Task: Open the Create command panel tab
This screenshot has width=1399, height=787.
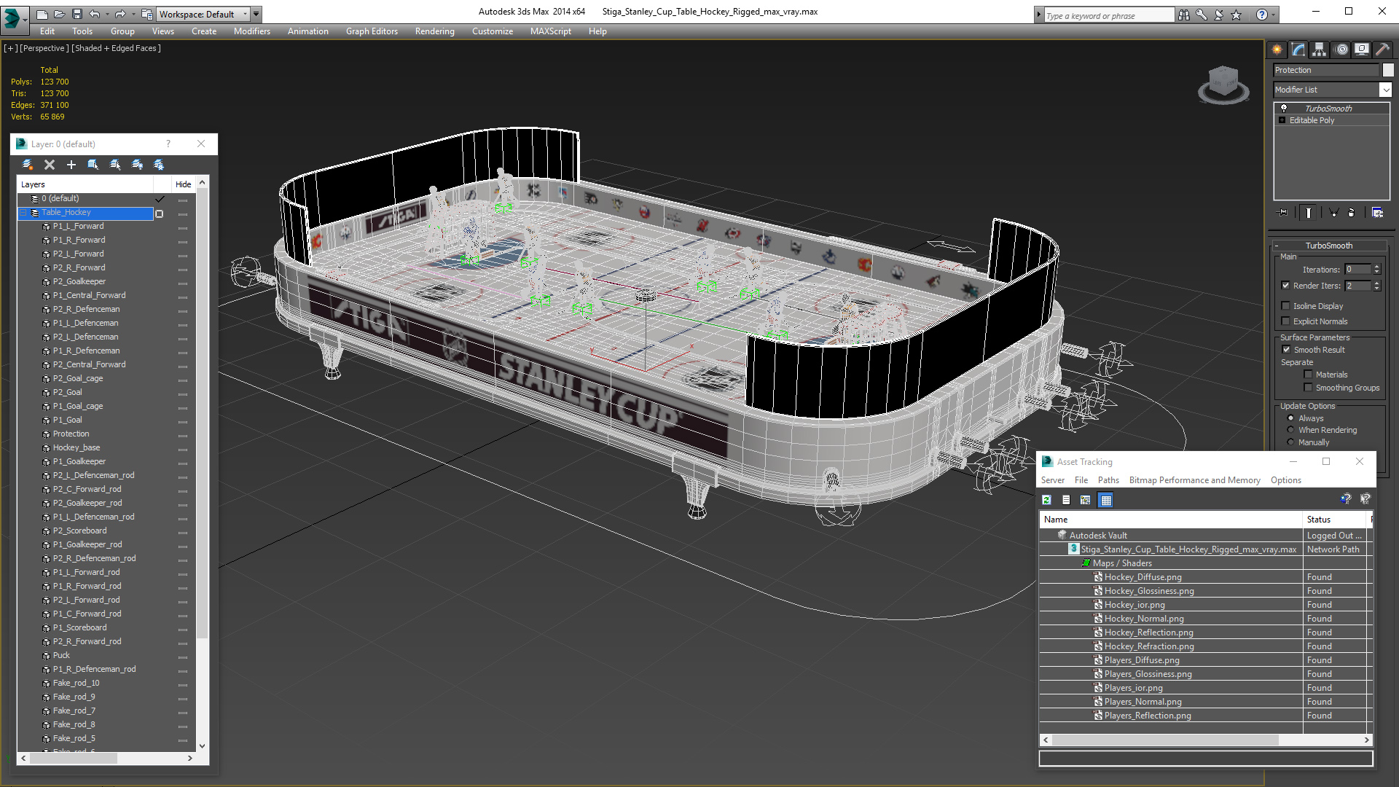Action: 1277,50
